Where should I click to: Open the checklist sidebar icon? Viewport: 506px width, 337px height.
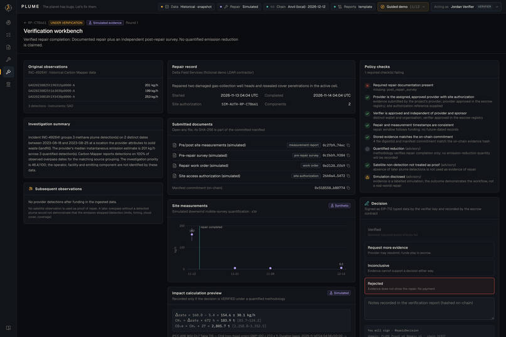(8, 35)
